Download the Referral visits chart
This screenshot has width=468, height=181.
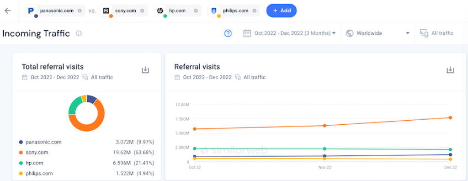pos(450,70)
